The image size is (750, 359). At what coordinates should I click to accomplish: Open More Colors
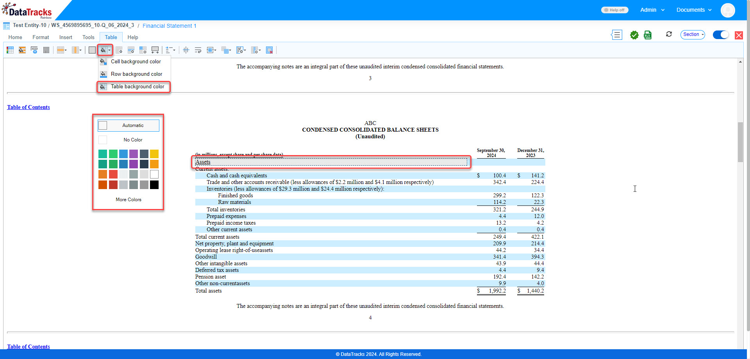click(129, 200)
